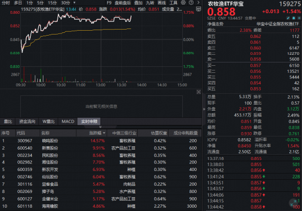Viewport: 302px width, 211px height.
Task: Click the F9 button
Action: [x=109, y=3]
